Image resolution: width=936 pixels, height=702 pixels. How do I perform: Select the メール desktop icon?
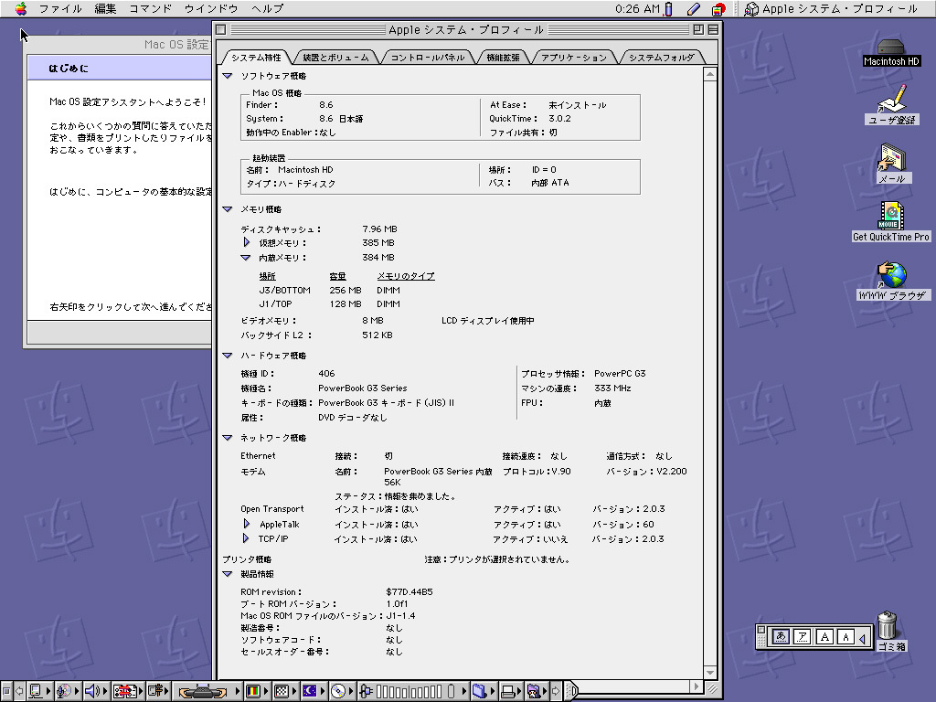(x=891, y=163)
